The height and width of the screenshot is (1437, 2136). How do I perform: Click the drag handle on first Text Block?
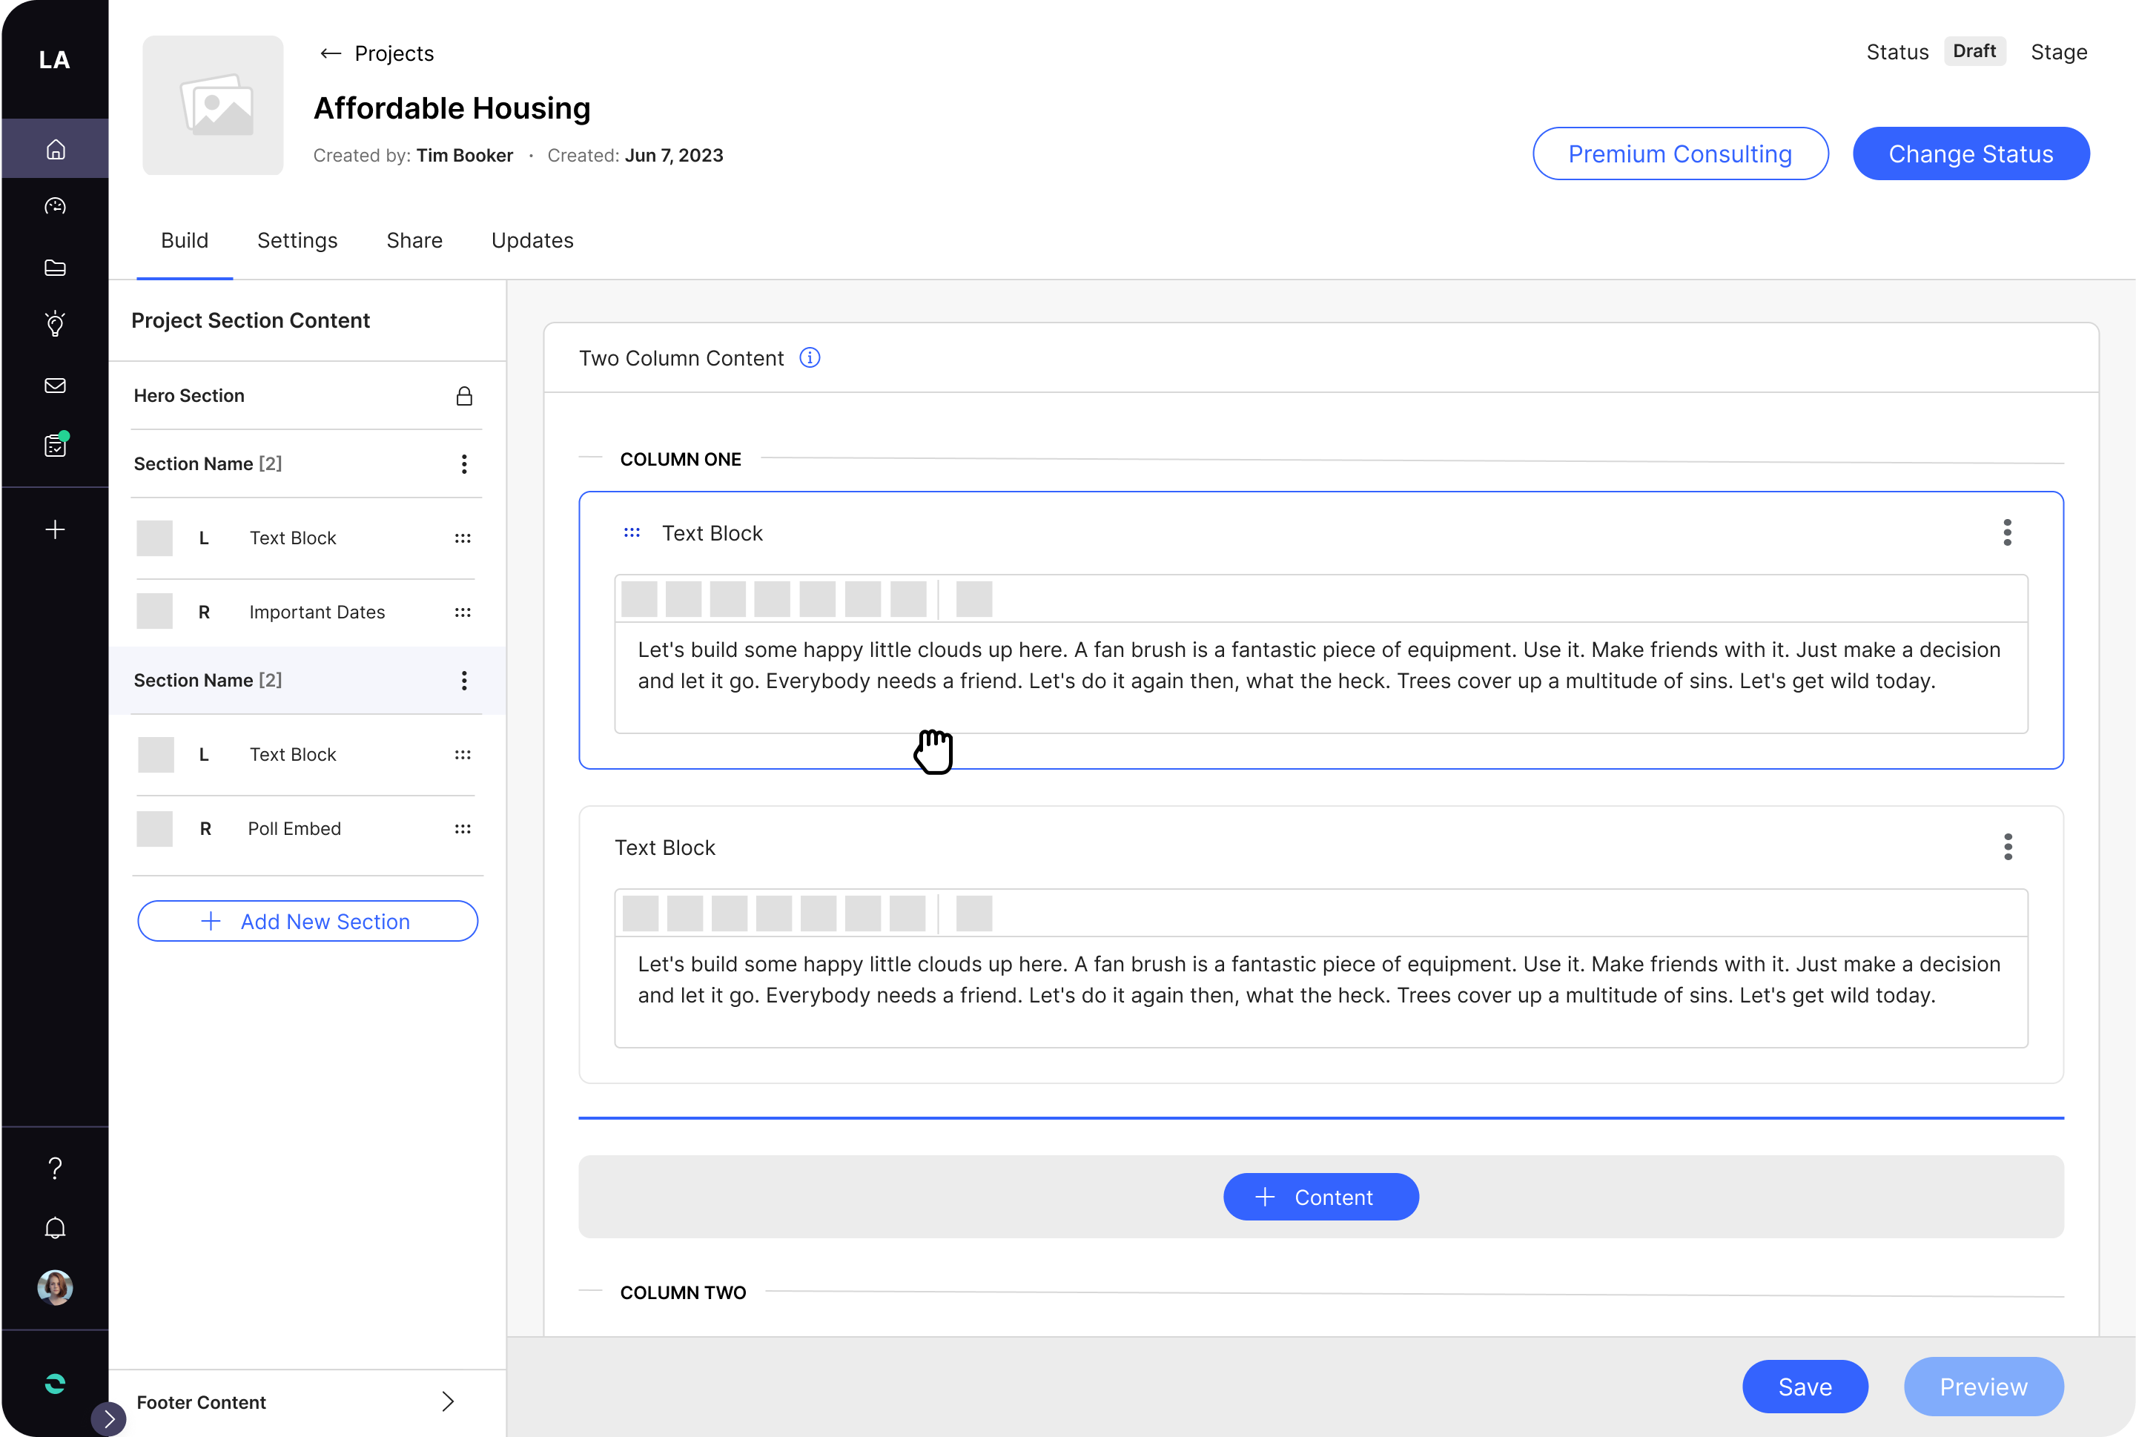click(632, 534)
